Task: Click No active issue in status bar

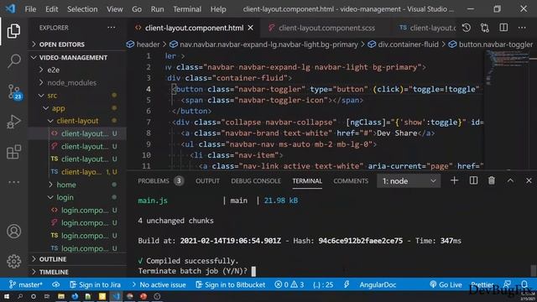Action: click(x=159, y=284)
